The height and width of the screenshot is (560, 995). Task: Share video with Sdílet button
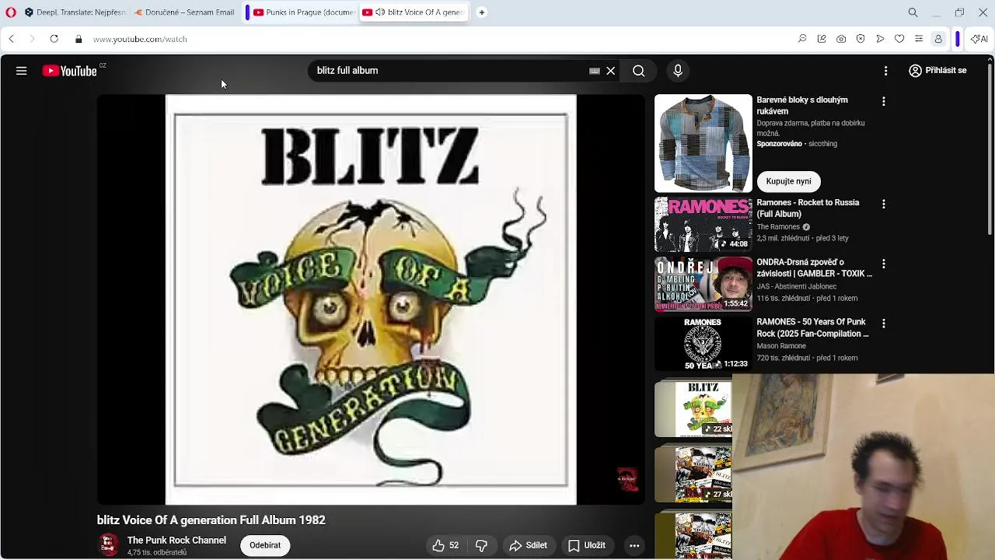pyautogui.click(x=529, y=545)
